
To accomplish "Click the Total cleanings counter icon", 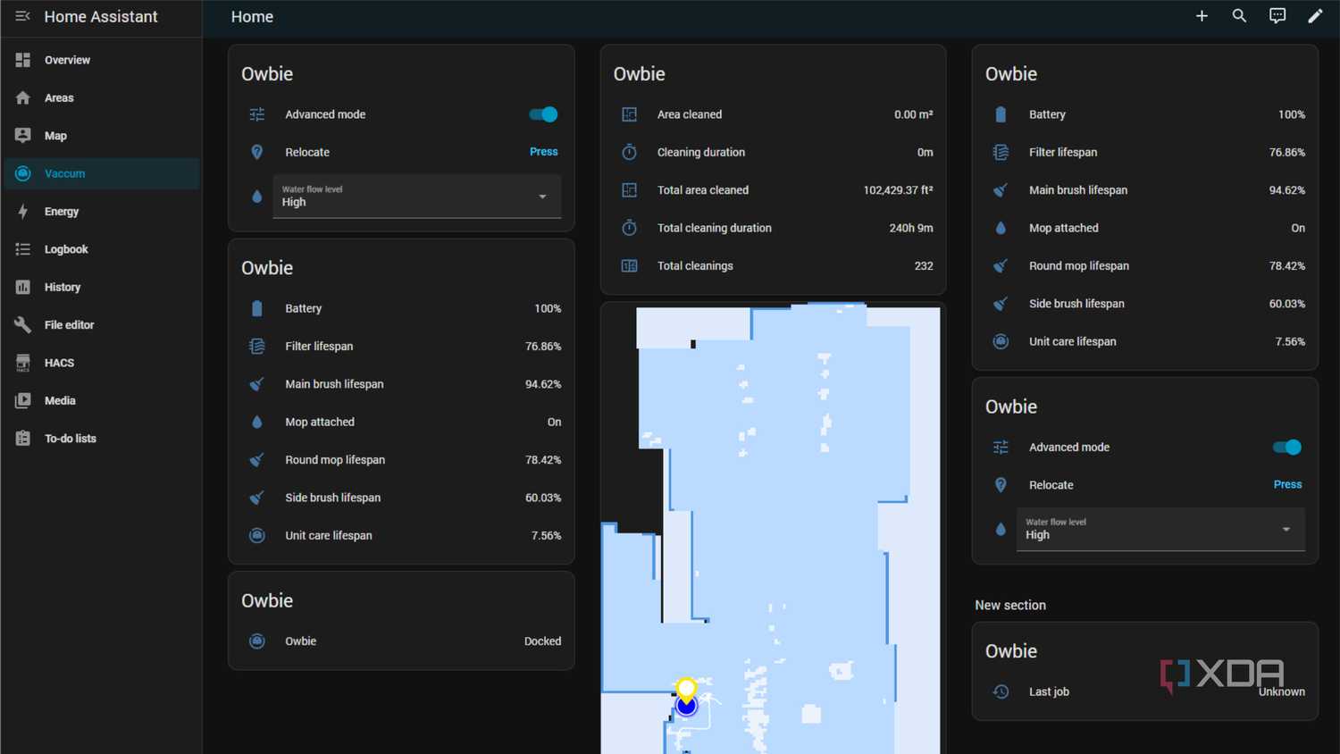I will point(629,266).
